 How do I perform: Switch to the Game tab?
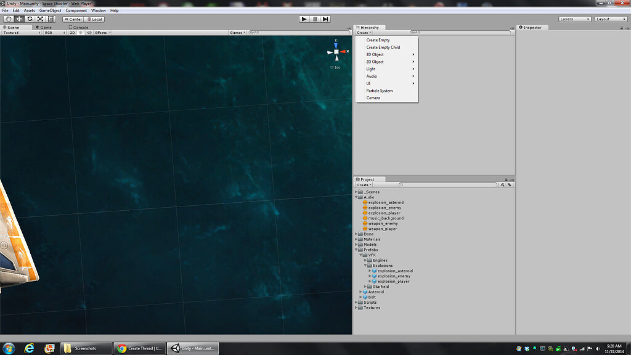pos(43,27)
